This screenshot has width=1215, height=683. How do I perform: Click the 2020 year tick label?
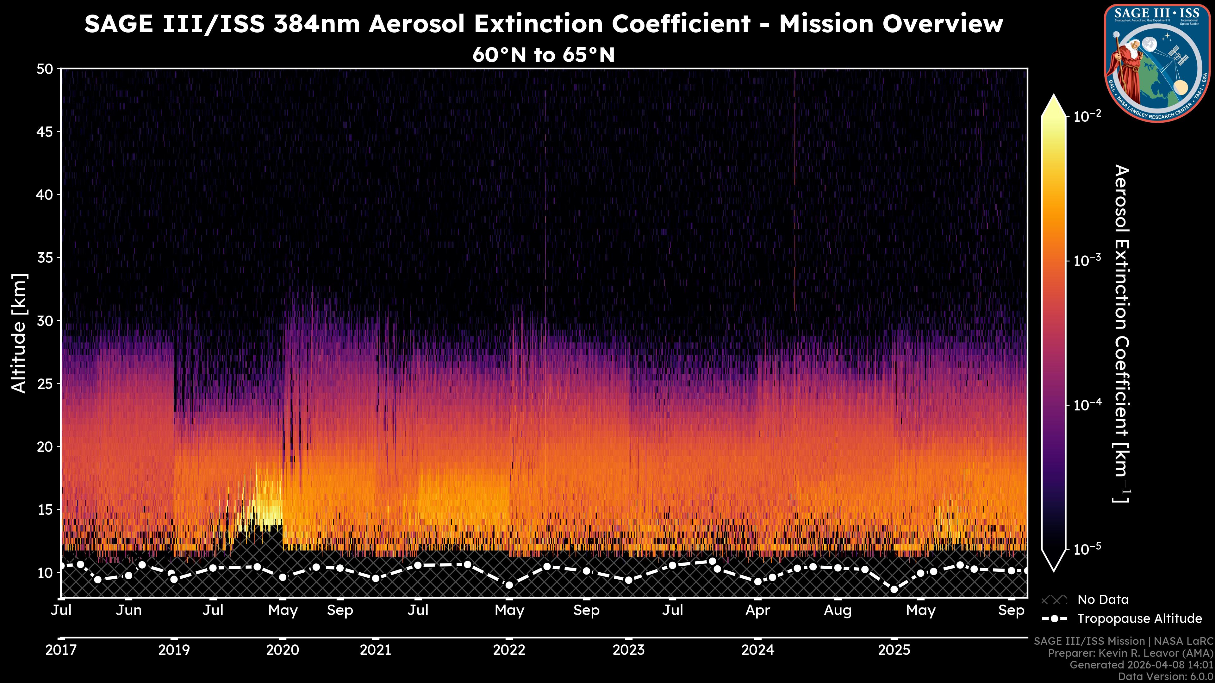[283, 650]
